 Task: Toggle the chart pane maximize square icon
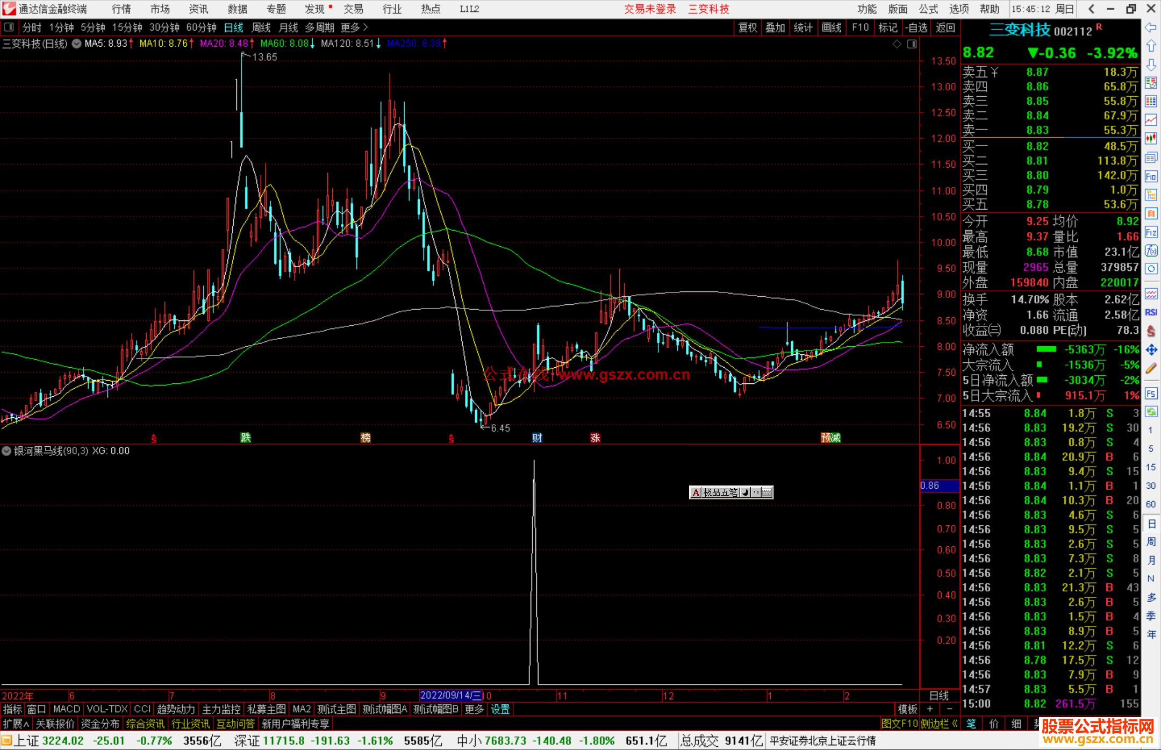(x=912, y=44)
